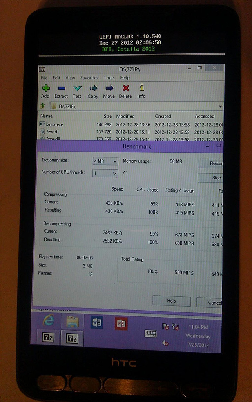Click the Extract toolbar icon
This screenshot has width=252, height=402.
pos(61,88)
